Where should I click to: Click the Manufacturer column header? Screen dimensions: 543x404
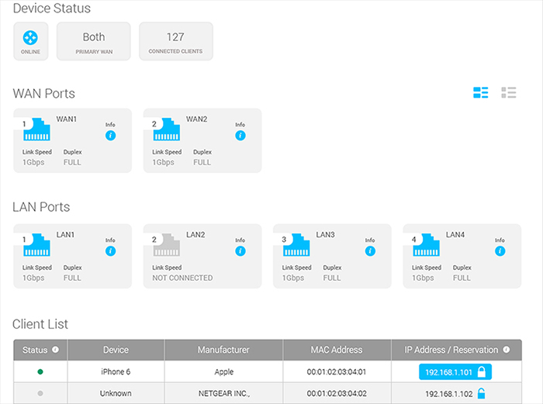223,350
